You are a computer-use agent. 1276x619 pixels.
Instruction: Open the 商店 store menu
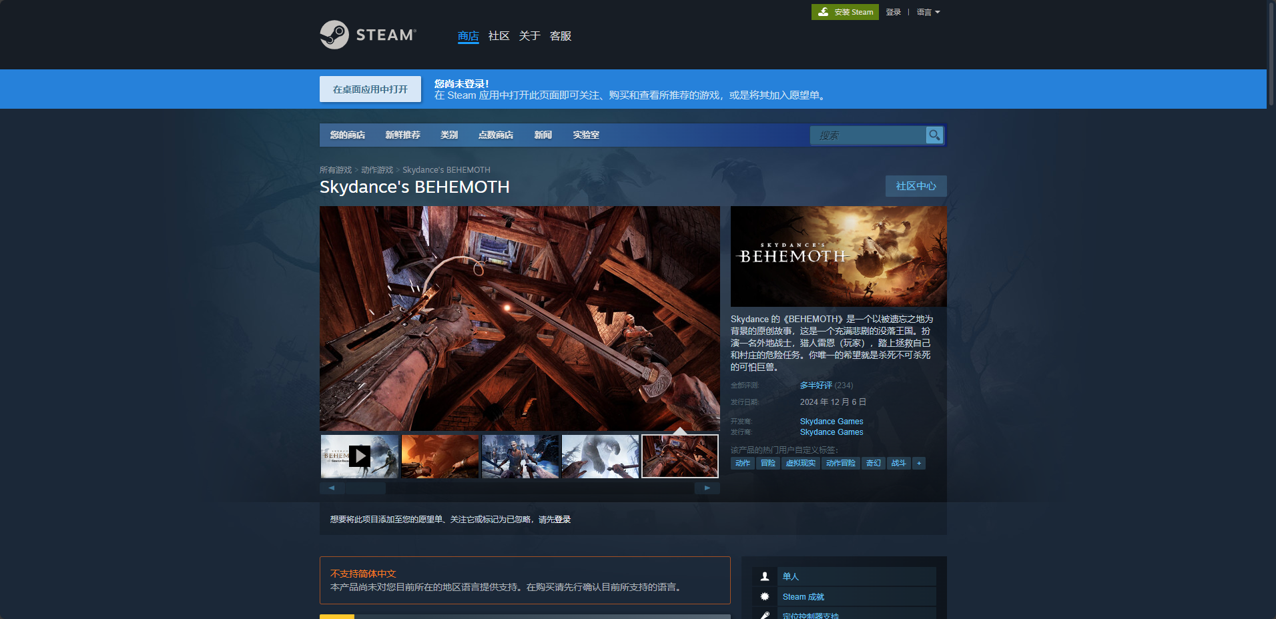[468, 36]
